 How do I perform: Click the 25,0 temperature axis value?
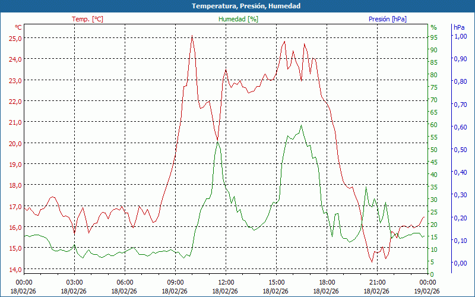[x=15, y=38]
